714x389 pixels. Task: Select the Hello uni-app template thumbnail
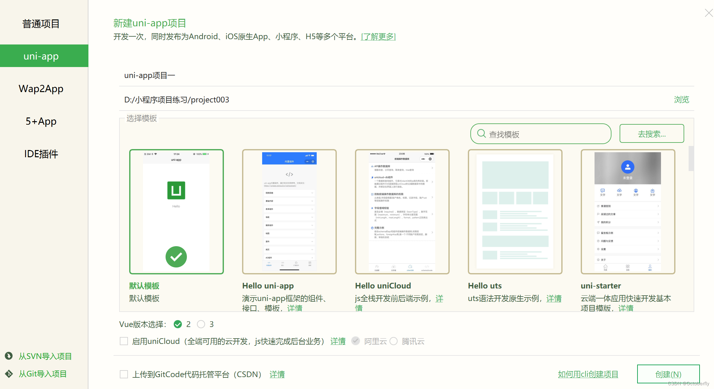pos(289,212)
